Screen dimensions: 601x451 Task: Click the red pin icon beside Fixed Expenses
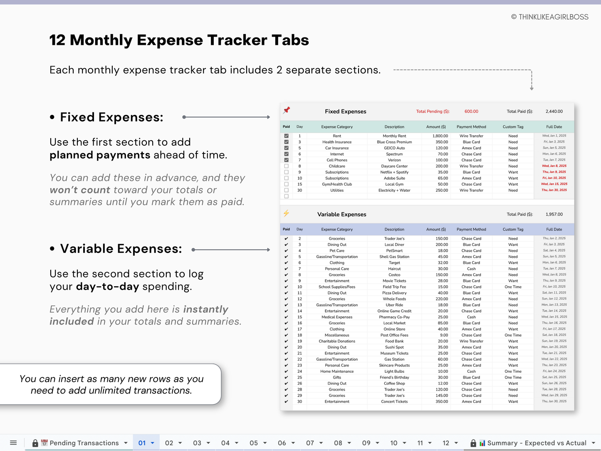[x=287, y=110]
